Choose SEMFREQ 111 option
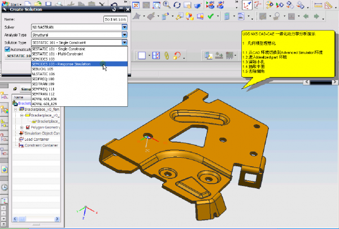The height and width of the screenshot is (229, 339). click(79, 89)
